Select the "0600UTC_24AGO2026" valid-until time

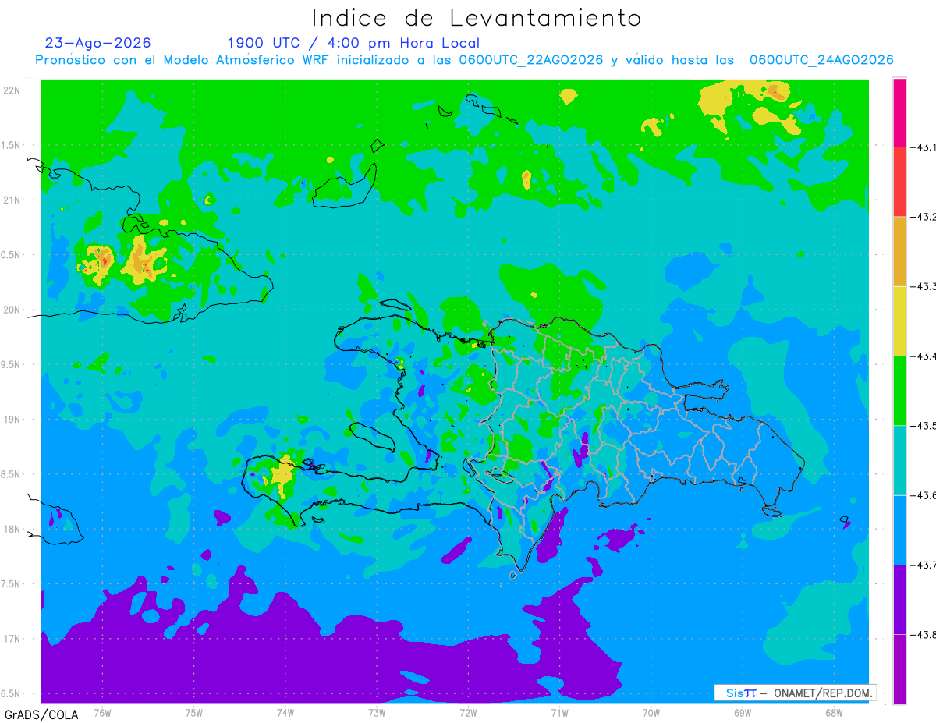point(821,60)
